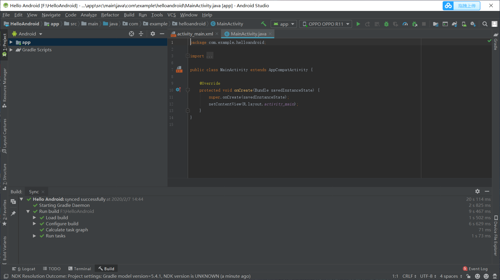Toggle the Favorites sidebar button
This screenshot has width=500, height=280.
tap(4, 213)
